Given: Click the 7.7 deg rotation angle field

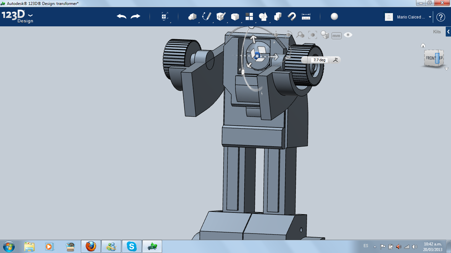Looking at the screenshot, I should pyautogui.click(x=319, y=60).
